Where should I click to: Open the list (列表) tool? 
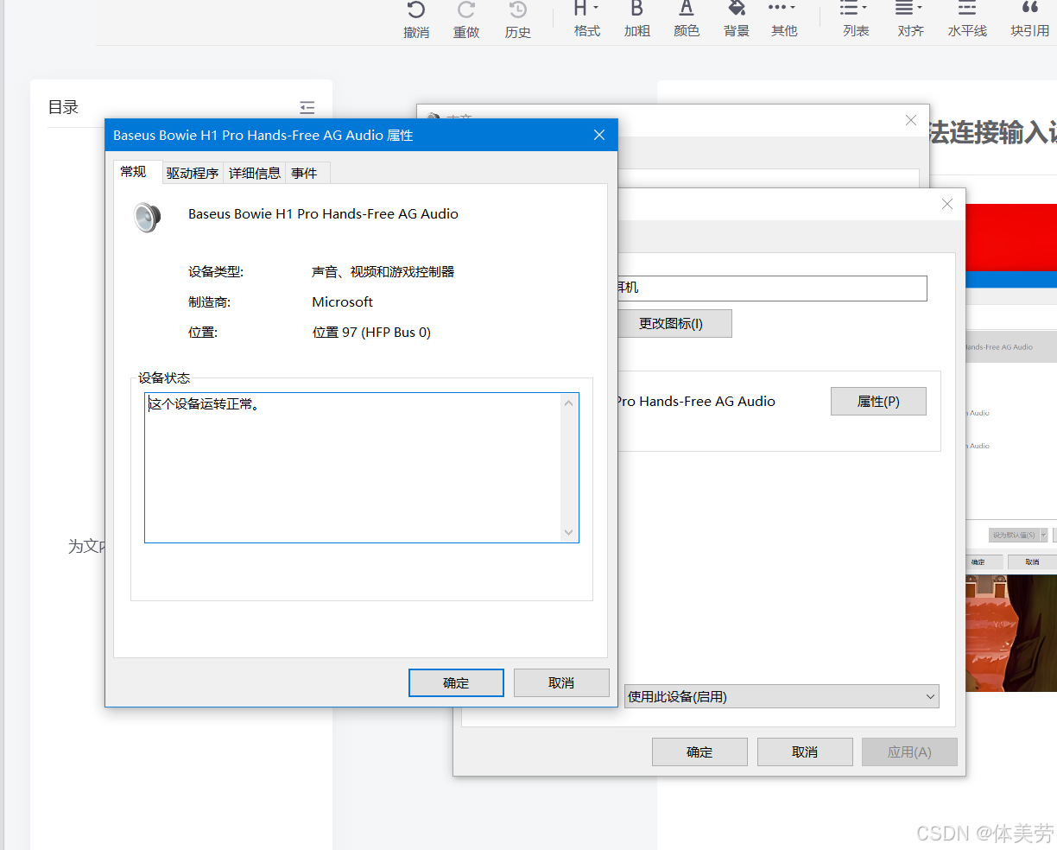coord(855,19)
